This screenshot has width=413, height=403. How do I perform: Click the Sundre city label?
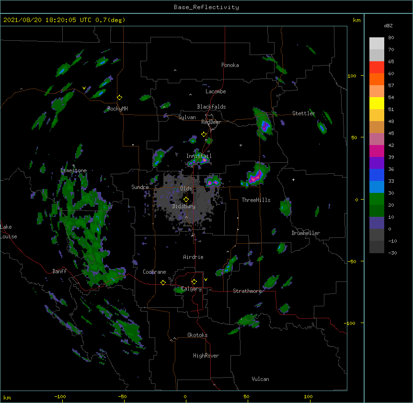pos(140,187)
